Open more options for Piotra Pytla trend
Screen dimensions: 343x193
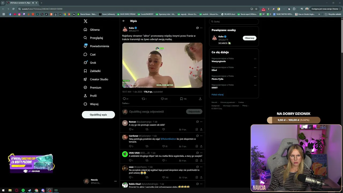[x=255, y=76]
